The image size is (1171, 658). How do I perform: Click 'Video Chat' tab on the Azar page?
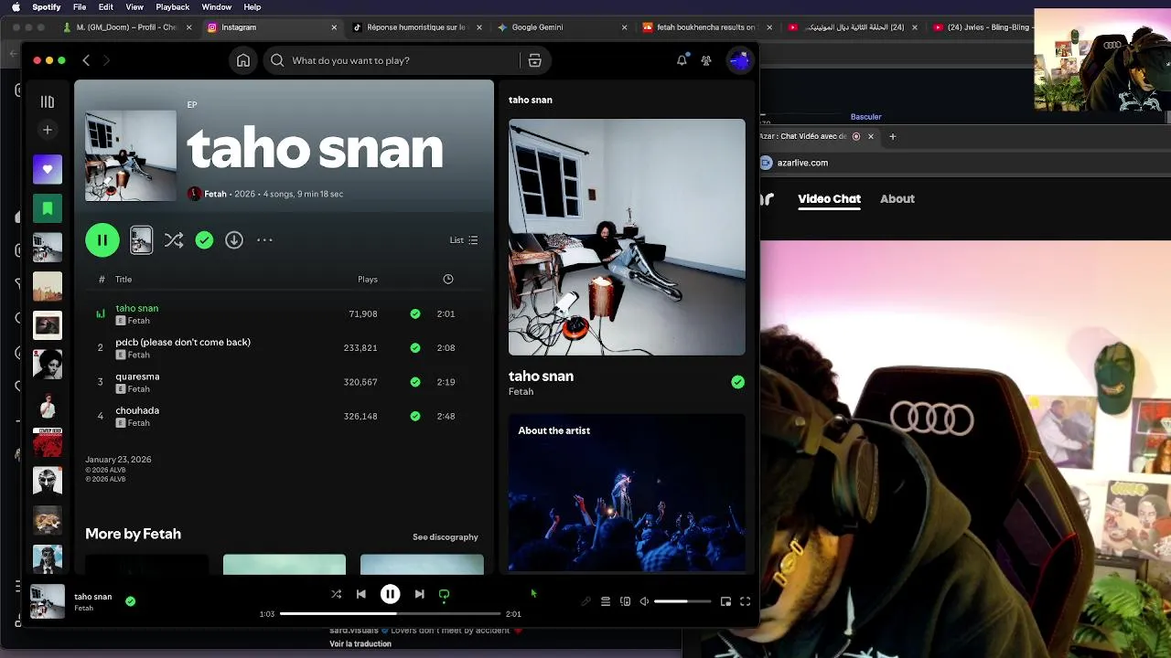[829, 198]
